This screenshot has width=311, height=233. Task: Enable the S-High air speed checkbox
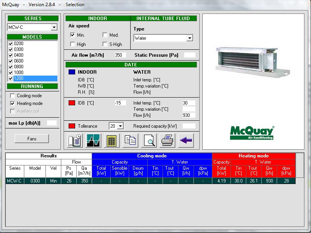coord(105,44)
